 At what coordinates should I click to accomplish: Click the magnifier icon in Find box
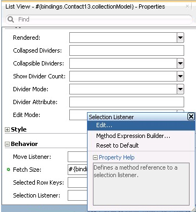pos(11,19)
